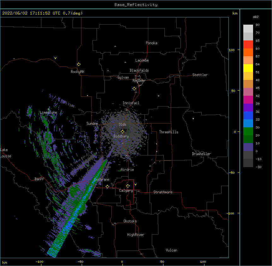Select the Strathmore label
Viewport: 272px width, 266px height.
[x=163, y=192]
